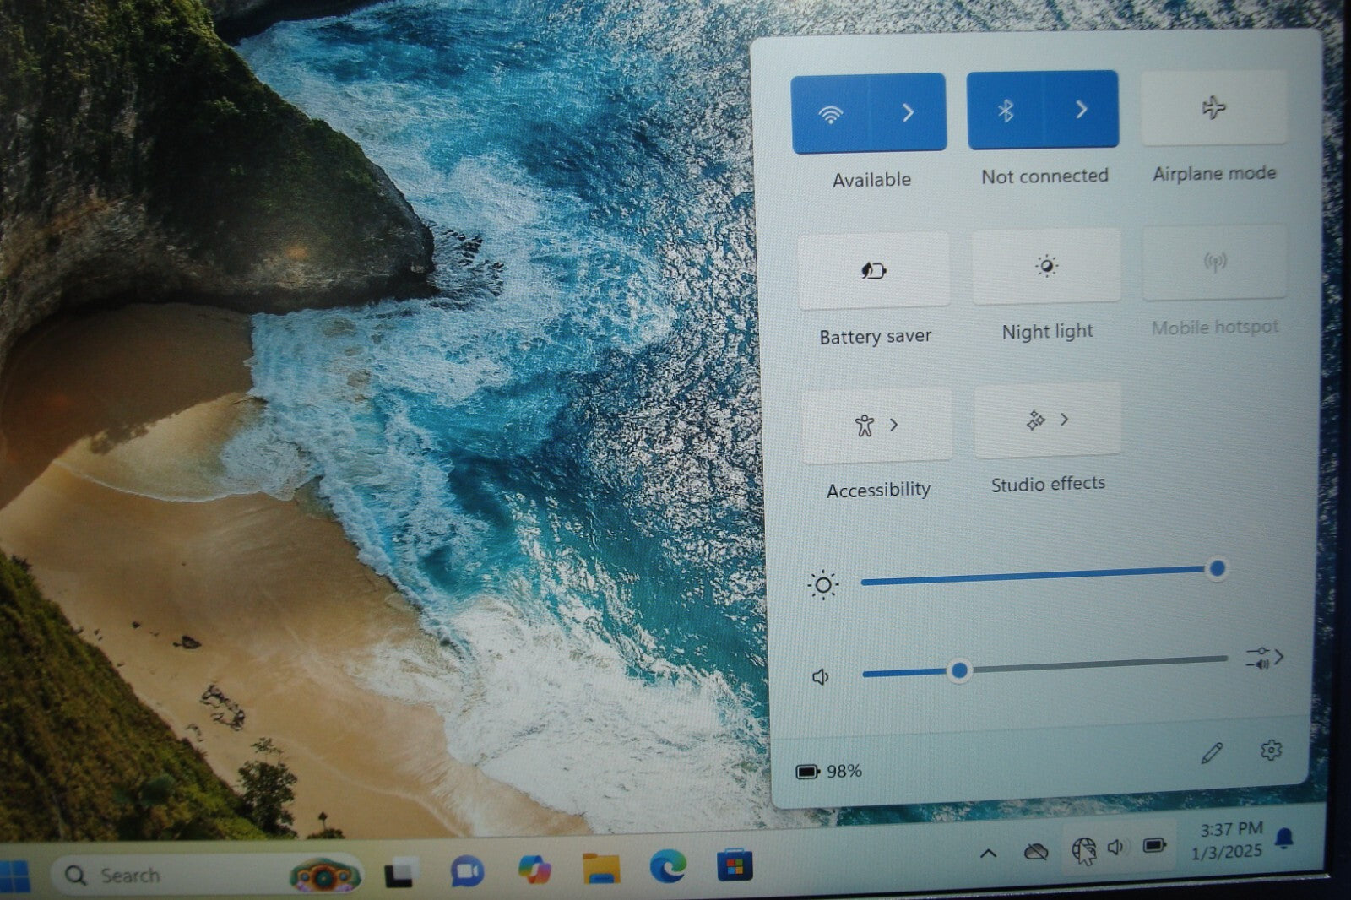Mute sound using the speaker icon
Viewport: 1351px width, 900px height.
click(820, 677)
